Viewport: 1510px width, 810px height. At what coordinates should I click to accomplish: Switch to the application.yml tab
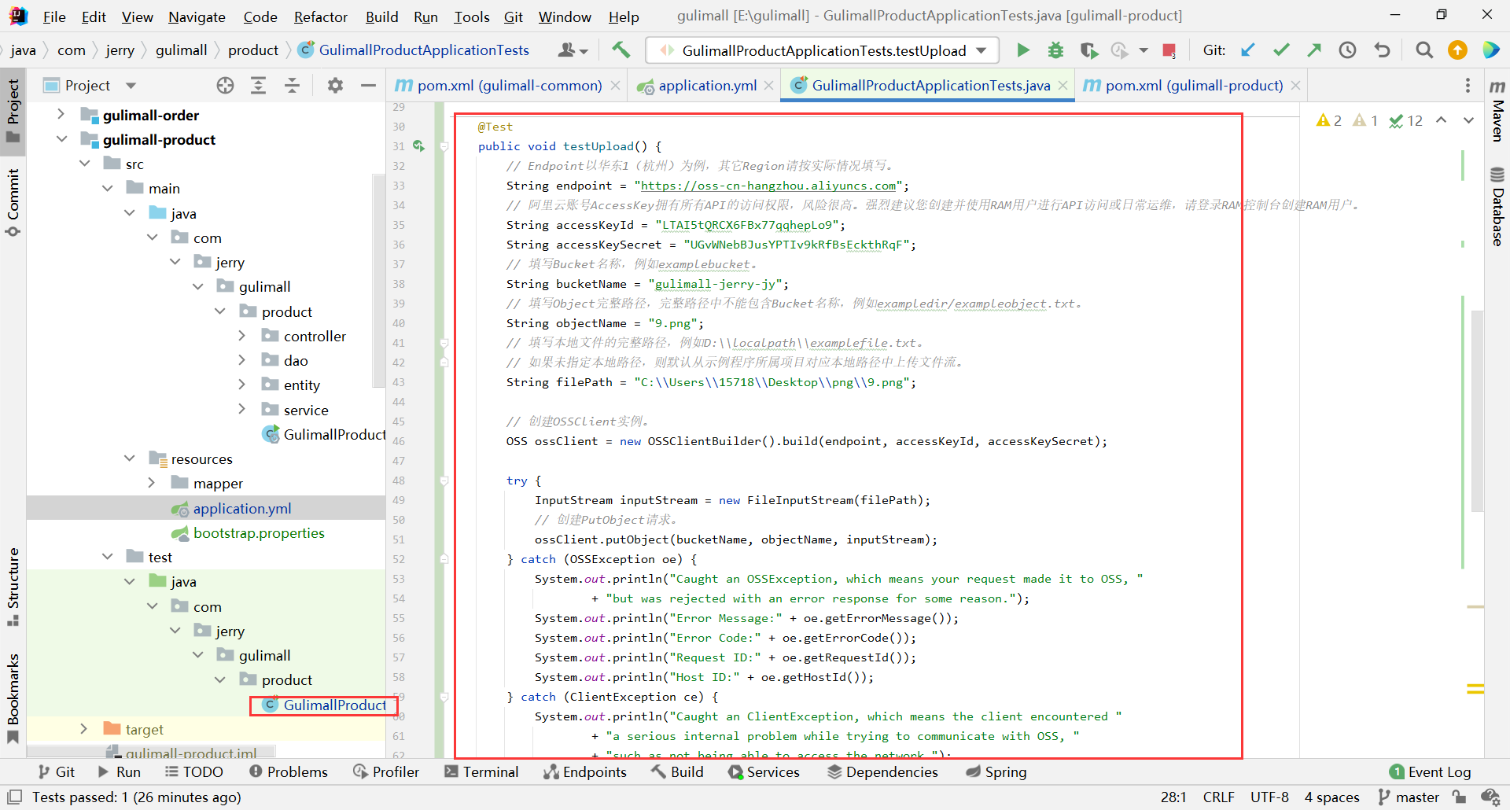tap(707, 86)
